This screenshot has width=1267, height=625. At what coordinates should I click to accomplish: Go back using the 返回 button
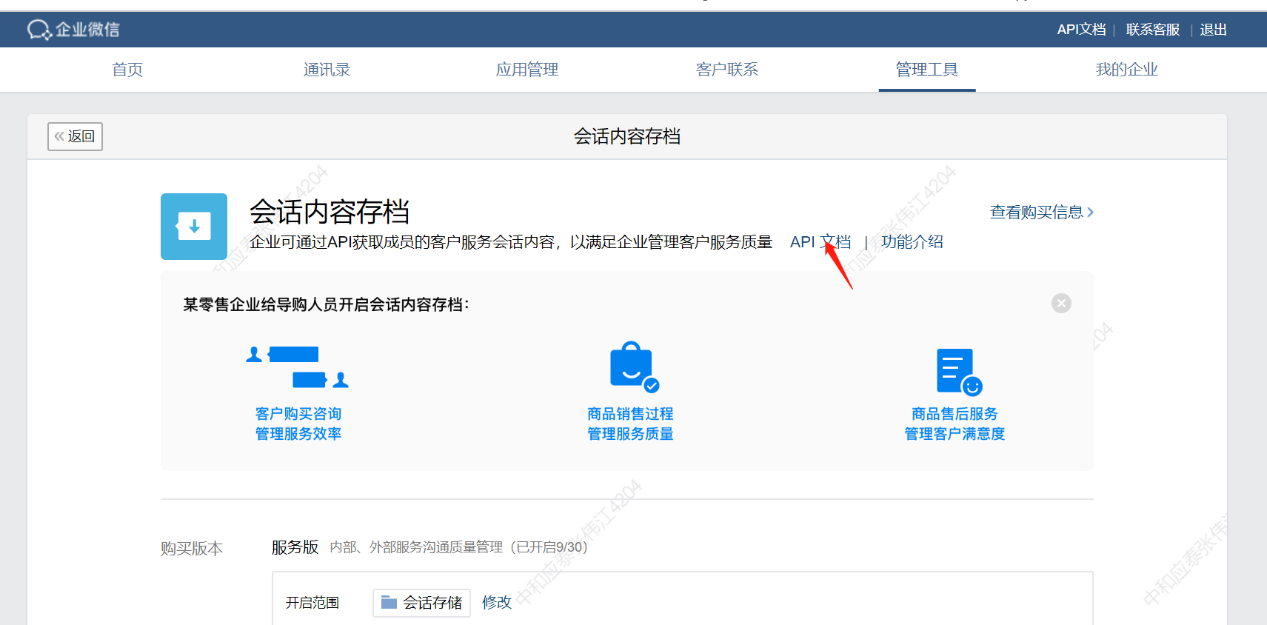[75, 136]
